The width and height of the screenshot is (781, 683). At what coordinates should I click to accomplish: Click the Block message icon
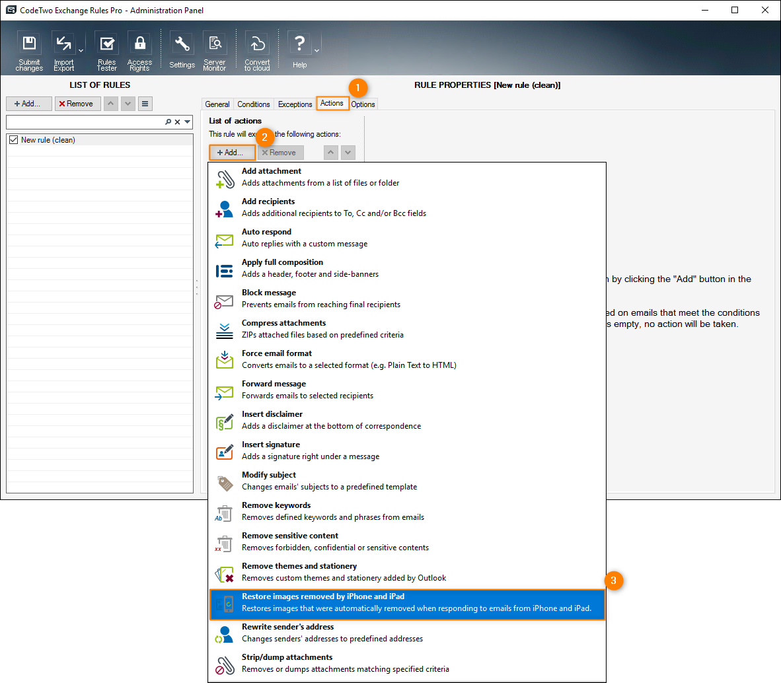[x=225, y=301]
